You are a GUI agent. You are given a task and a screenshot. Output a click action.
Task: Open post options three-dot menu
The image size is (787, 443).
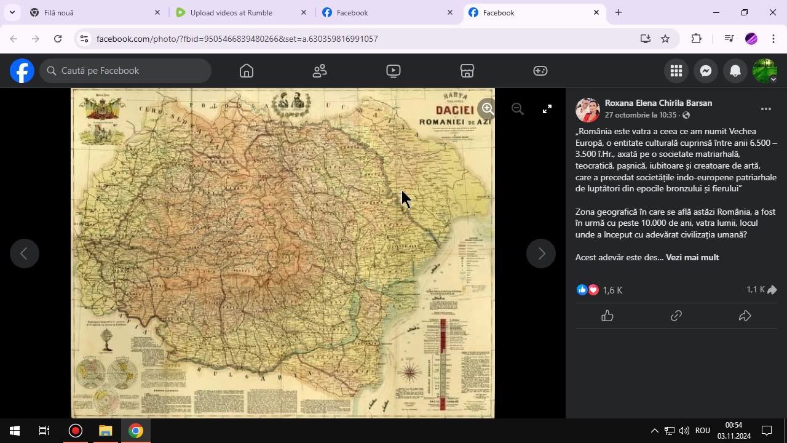tap(766, 109)
